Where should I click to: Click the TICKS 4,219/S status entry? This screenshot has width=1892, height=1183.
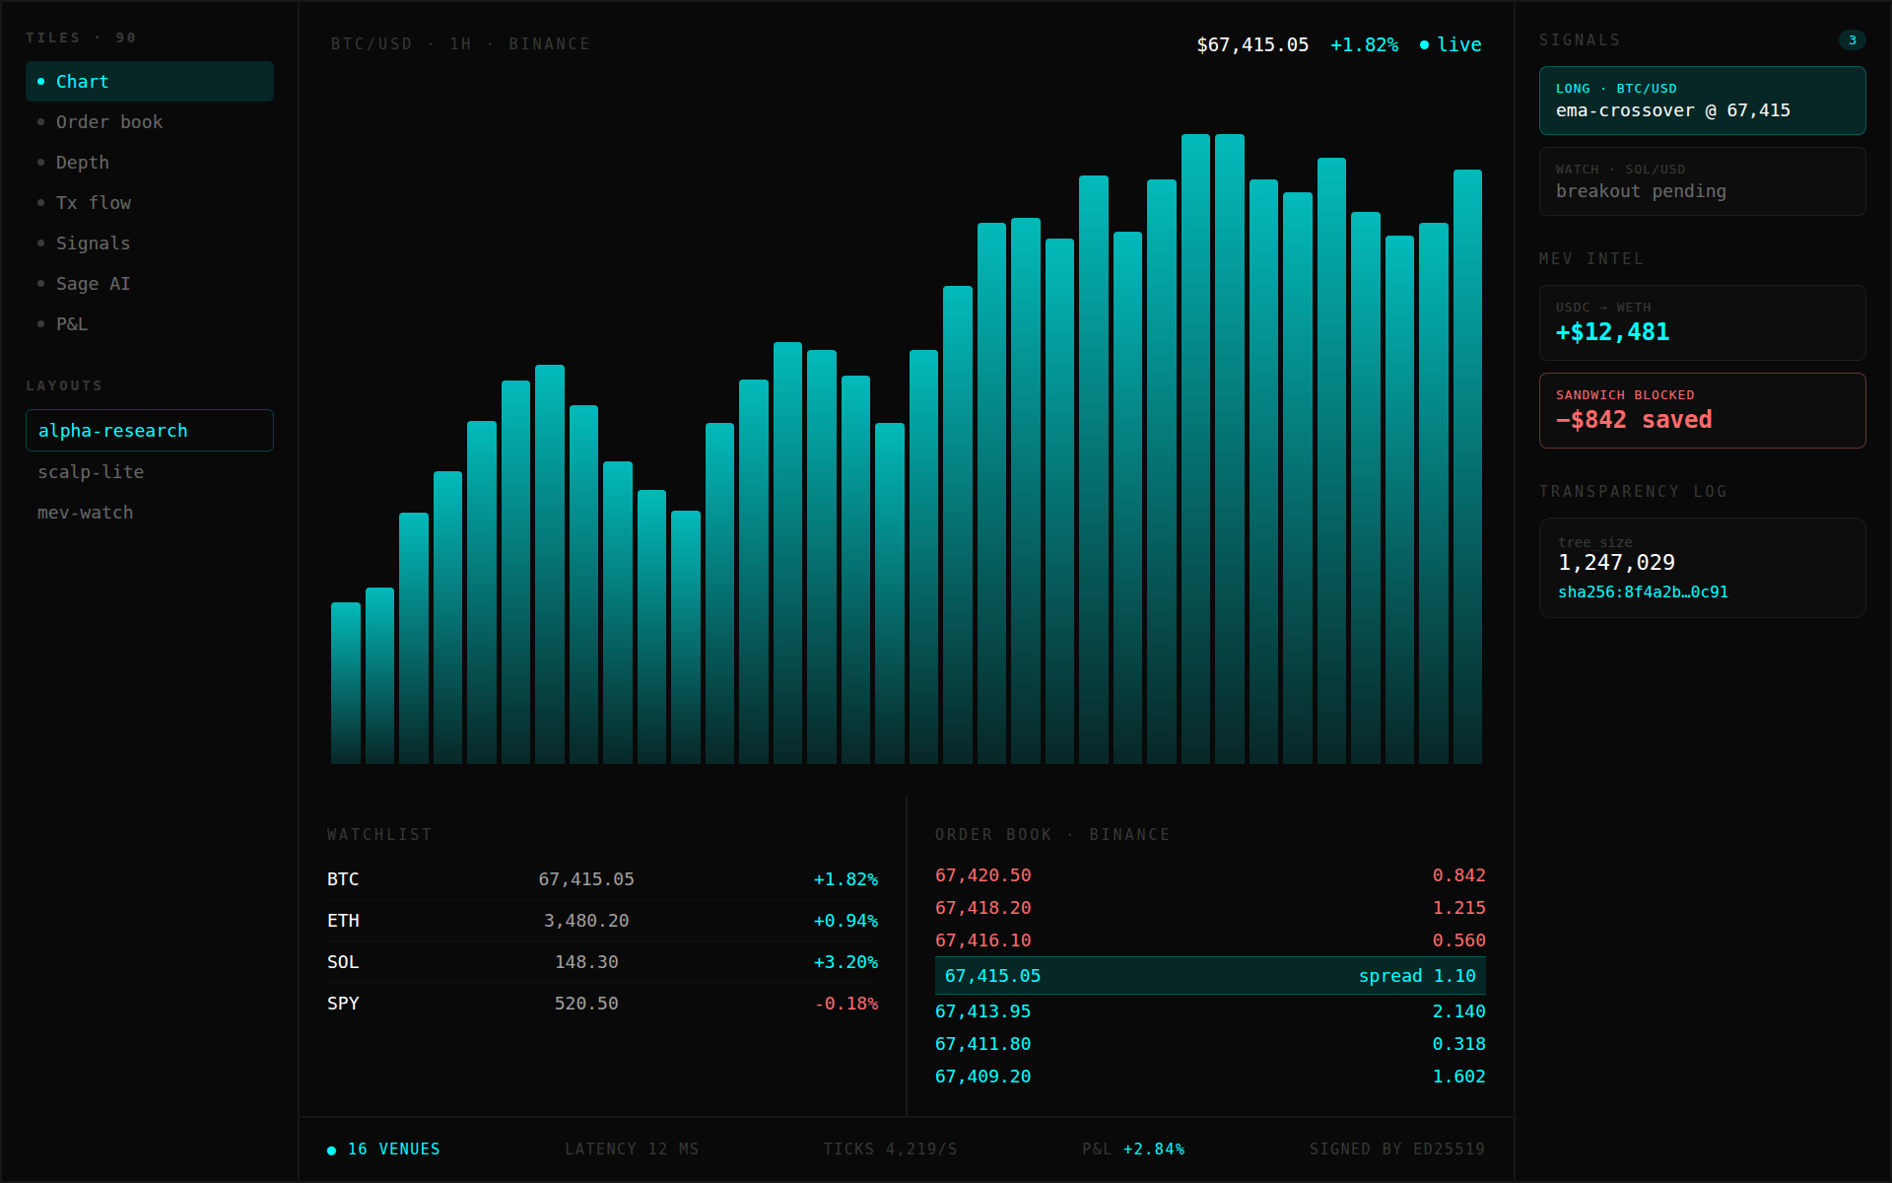pos(890,1149)
